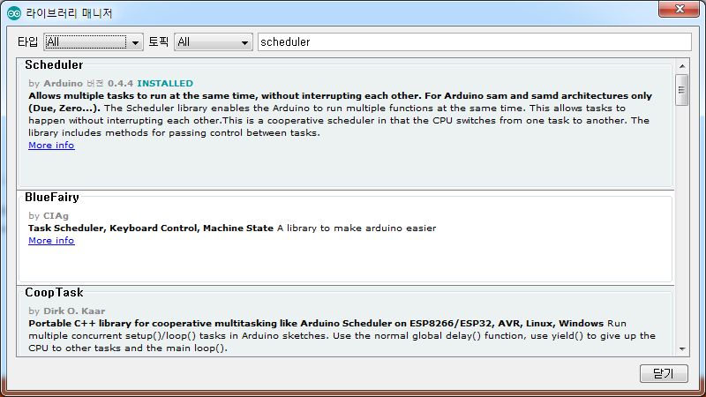Click 'by CIAg' author text
Screen dimensions: 706x397
49,216
